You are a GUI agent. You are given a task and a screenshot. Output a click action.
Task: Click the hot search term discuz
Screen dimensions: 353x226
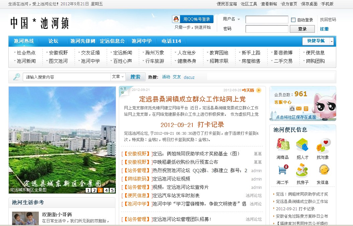point(189,77)
